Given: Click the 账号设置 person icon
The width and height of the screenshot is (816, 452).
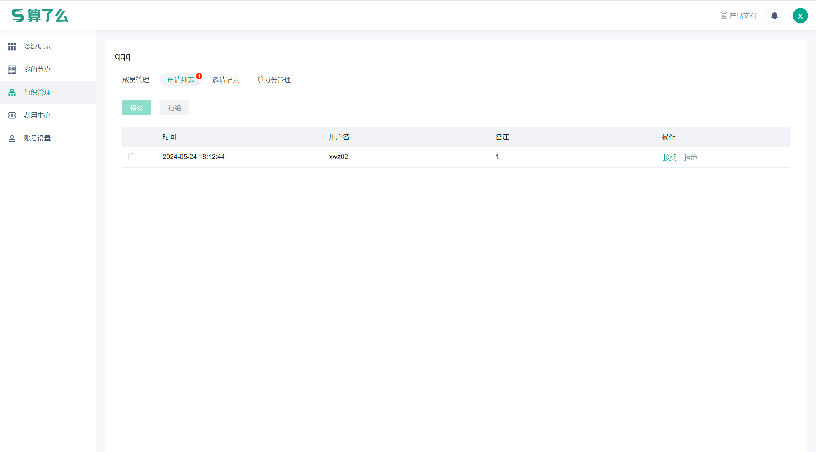Looking at the screenshot, I should (x=12, y=138).
